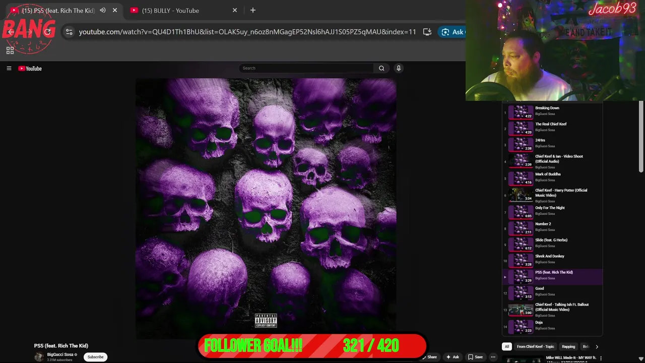Screen dimensions: 645x363
Task: Select the Rapping filter chip
Action: click(x=568, y=346)
